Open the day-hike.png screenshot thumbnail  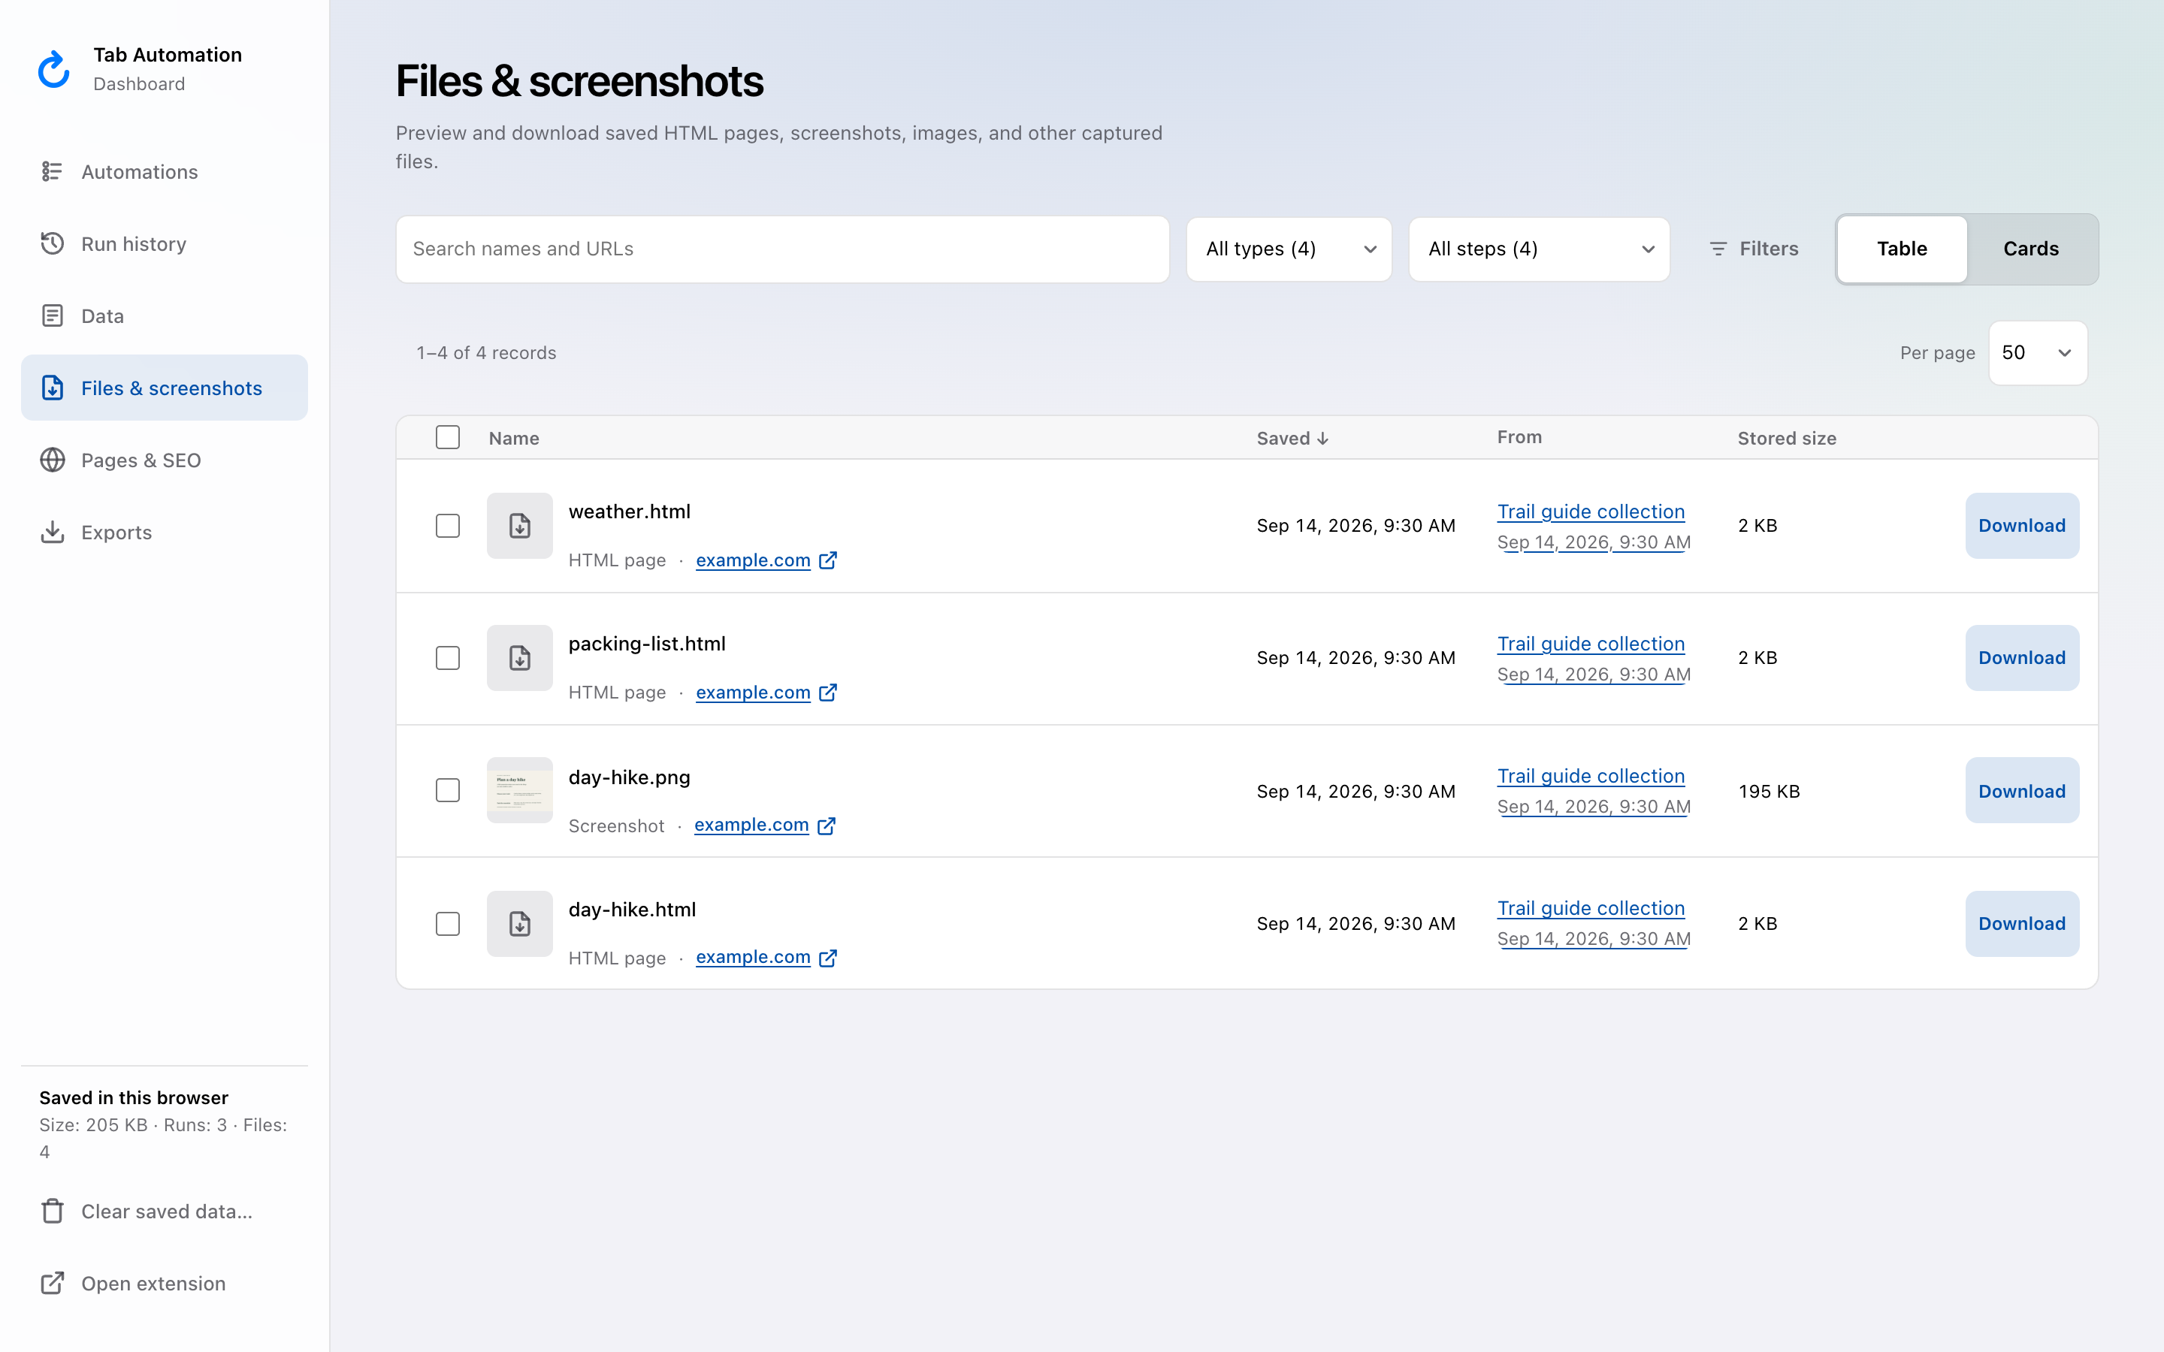pos(519,790)
